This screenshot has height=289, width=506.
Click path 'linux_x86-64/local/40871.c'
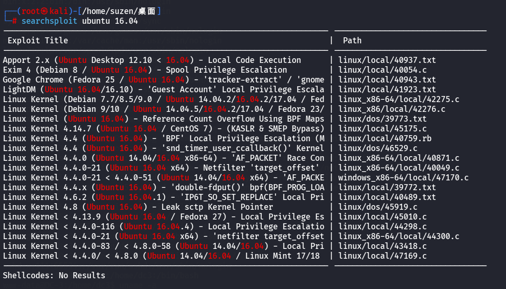pyautogui.click(x=398, y=158)
